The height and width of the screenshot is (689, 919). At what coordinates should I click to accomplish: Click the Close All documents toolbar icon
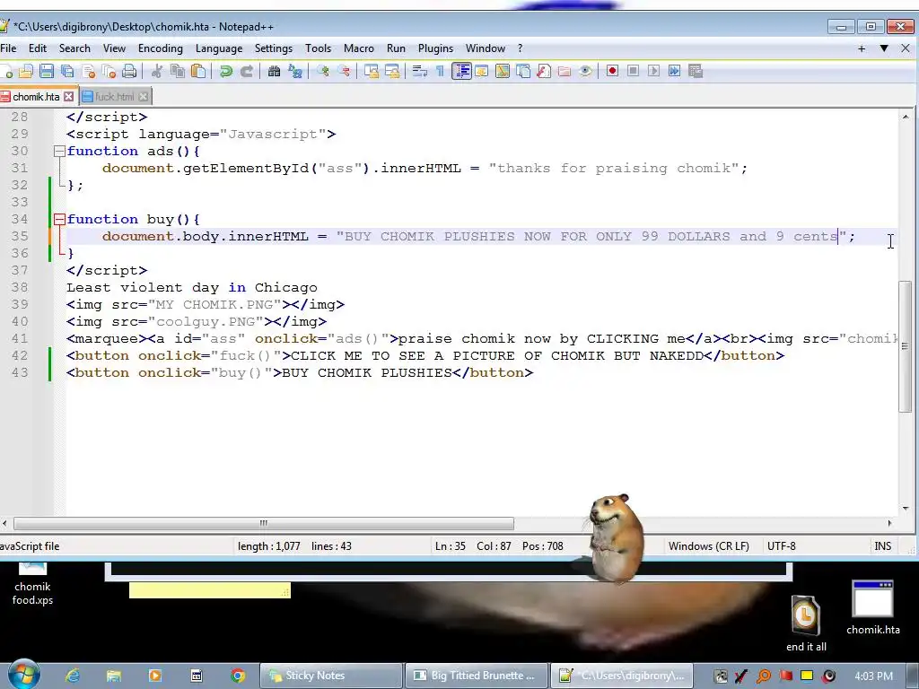coord(109,72)
